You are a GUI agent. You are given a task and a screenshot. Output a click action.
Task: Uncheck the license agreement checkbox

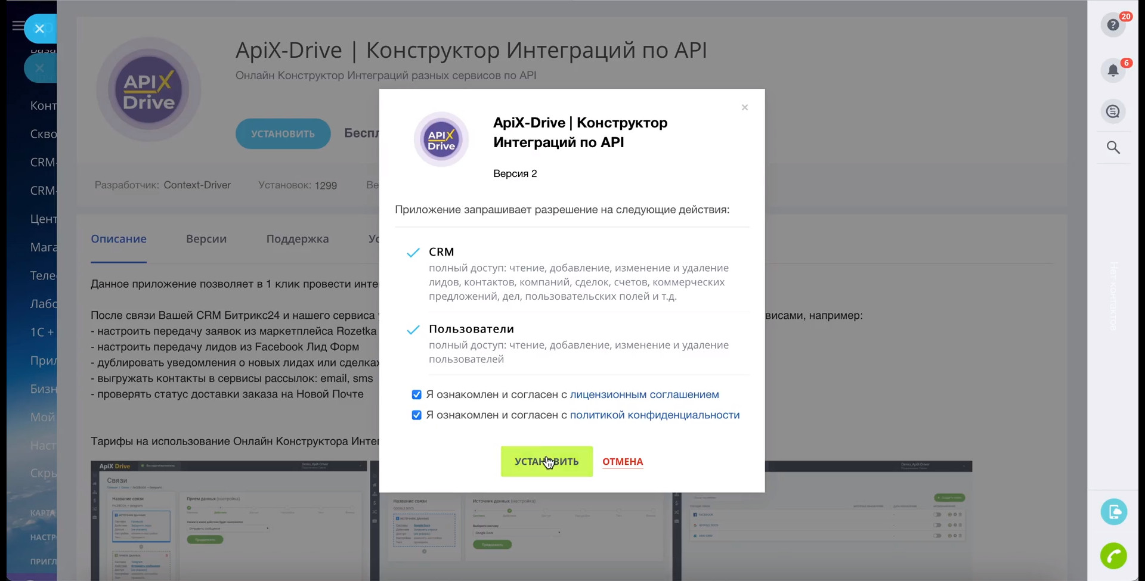416,394
